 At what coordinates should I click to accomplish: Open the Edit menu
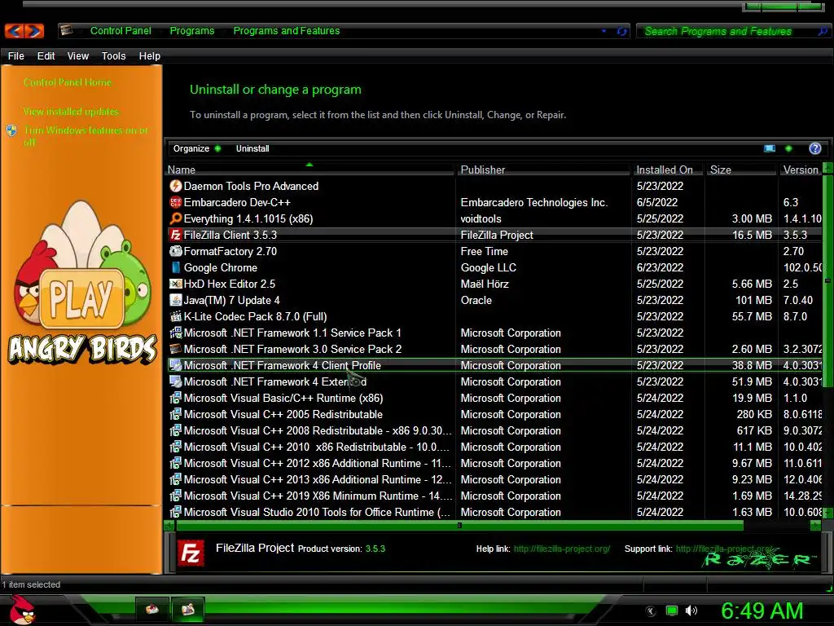tap(46, 56)
